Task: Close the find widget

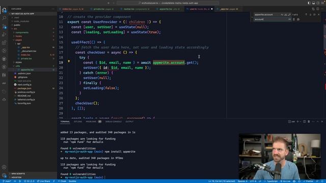Action: click(319, 15)
